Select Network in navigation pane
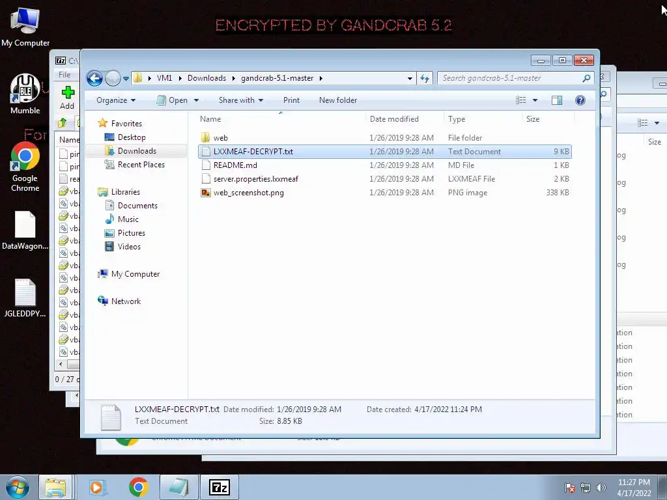 (126, 301)
